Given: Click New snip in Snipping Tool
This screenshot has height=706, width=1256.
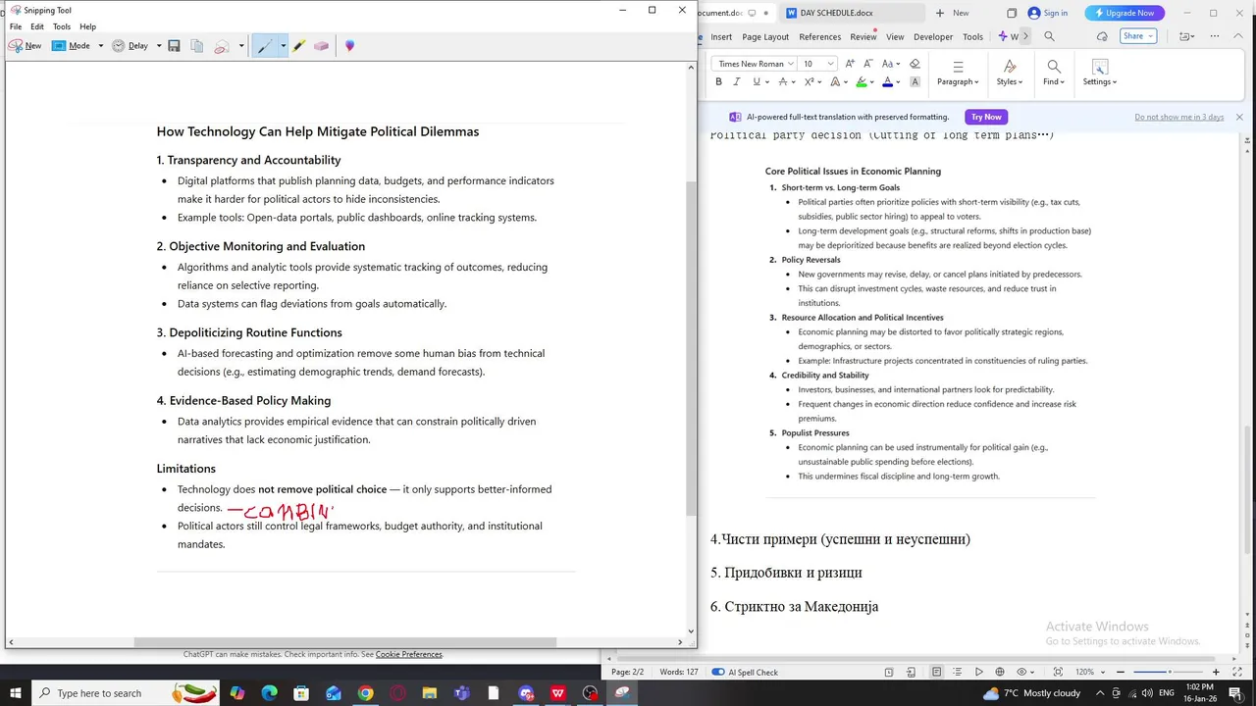Looking at the screenshot, I should [x=26, y=45].
